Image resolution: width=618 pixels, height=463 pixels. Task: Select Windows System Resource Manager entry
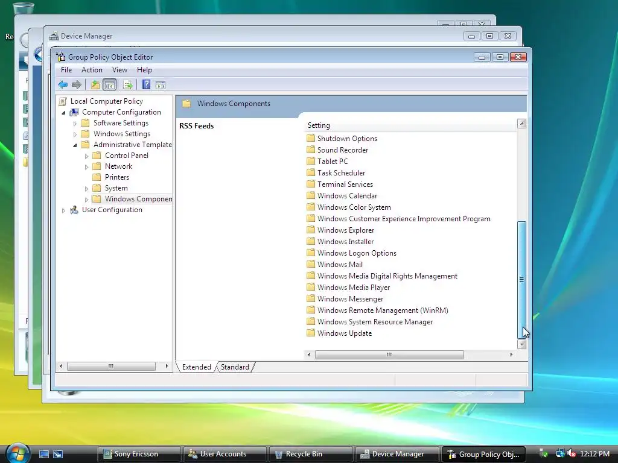pos(370,322)
